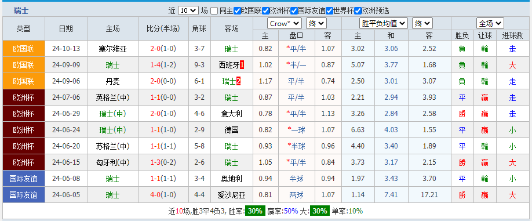This screenshot has height=221, width=532.
Task: Open the 终 dropdown next to 胜平负均值
Action: (x=422, y=23)
